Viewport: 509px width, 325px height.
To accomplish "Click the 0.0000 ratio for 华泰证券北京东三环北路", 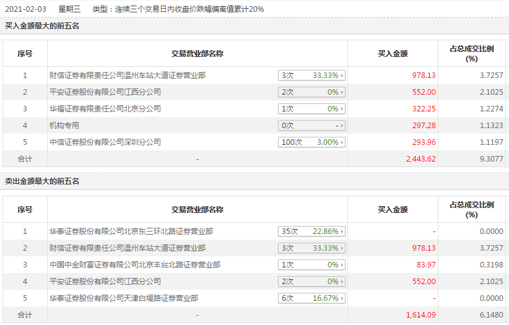I will tap(492, 232).
